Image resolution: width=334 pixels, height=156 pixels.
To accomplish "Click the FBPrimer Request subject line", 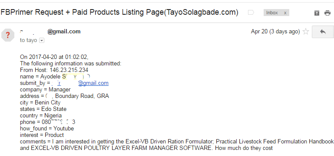I will (119, 12).
